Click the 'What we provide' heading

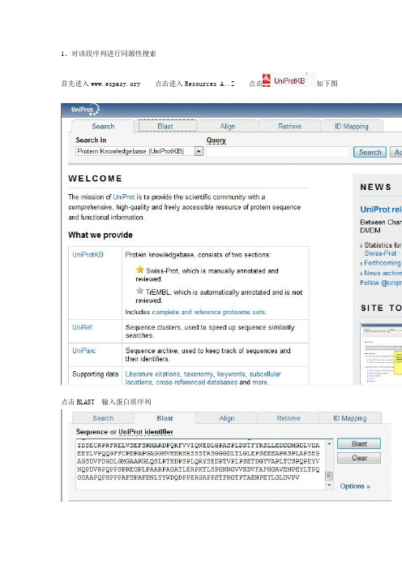[x=100, y=235]
